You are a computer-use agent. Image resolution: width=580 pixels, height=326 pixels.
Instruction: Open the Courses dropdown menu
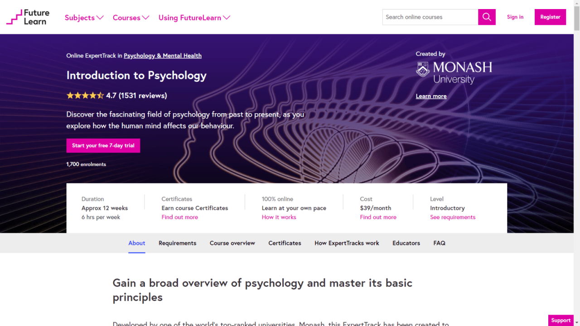tap(130, 18)
